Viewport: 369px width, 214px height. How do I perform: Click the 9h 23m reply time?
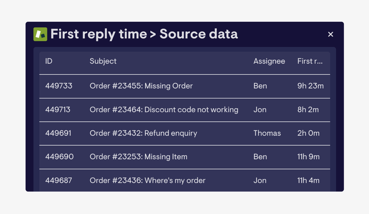tap(310, 86)
